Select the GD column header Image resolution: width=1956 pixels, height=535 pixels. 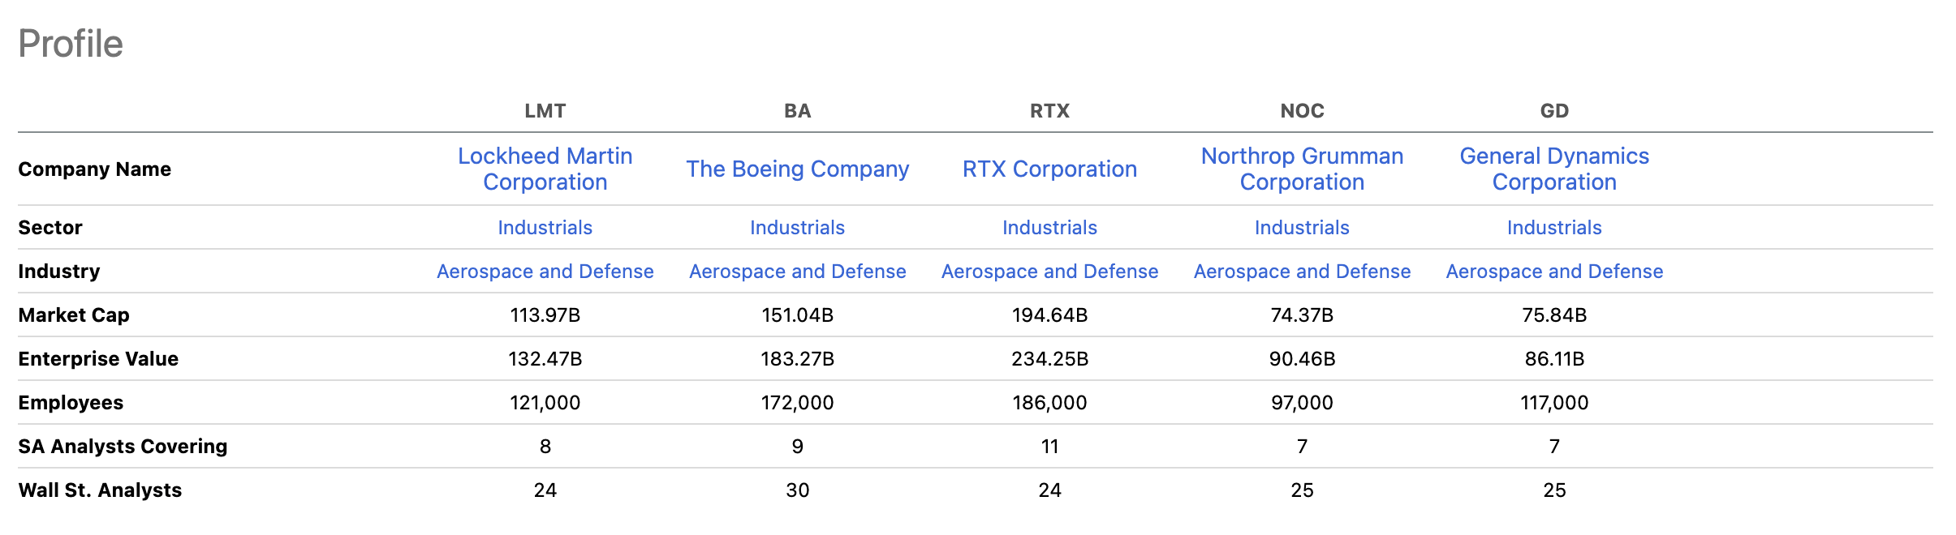click(1555, 111)
